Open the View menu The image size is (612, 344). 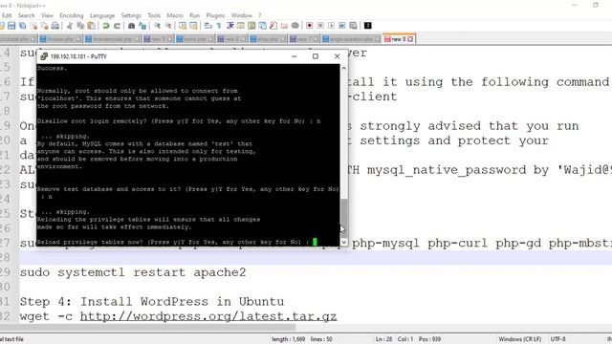click(x=47, y=15)
